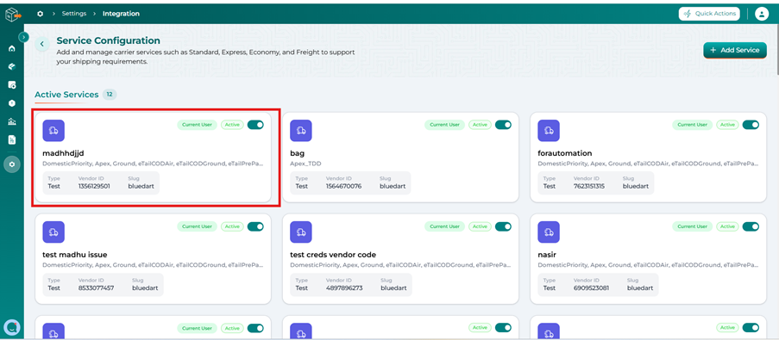779x340 pixels.
Task: Click vendor ID 6909523081
Action: (x=591, y=288)
